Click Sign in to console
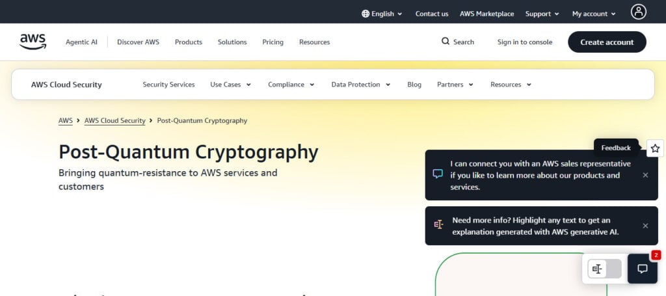 coord(525,42)
